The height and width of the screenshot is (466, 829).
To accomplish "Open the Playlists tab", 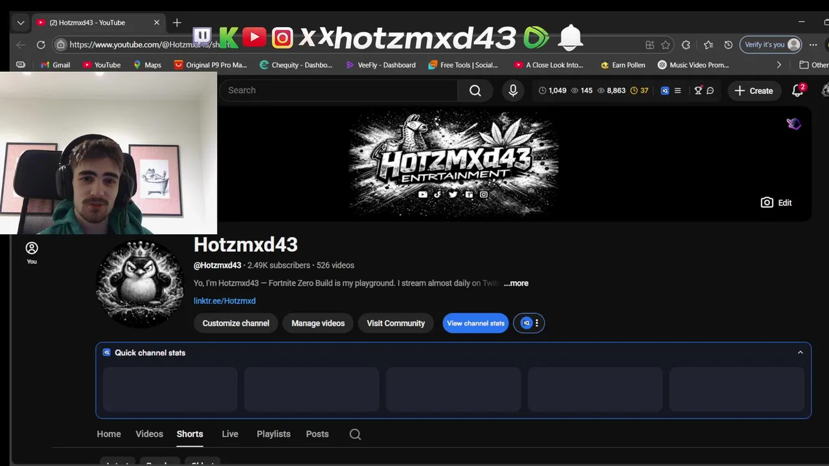I will (273, 434).
